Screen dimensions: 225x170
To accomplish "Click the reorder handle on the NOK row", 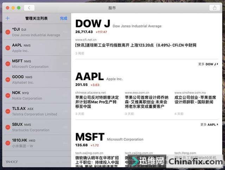I will coord(66,96).
